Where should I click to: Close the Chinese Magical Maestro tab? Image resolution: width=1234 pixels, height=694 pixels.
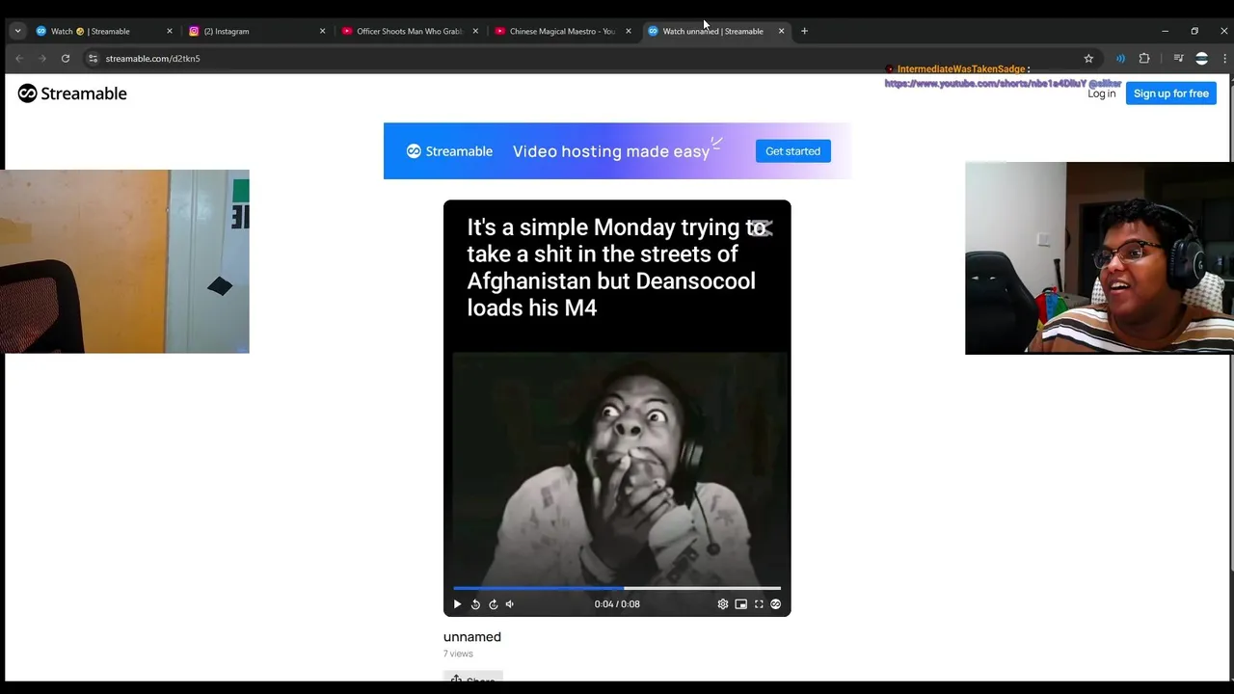point(628,31)
